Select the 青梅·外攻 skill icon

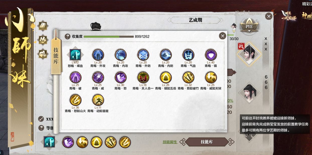pos(98,55)
